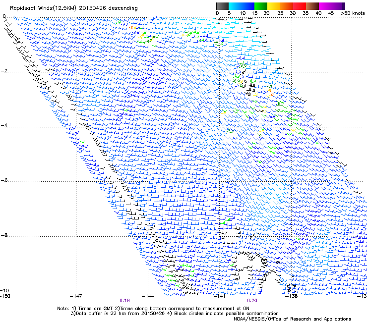Screen dimensions: 367x322
Task: Click the '15' label under the color scale
Action: 254,13
